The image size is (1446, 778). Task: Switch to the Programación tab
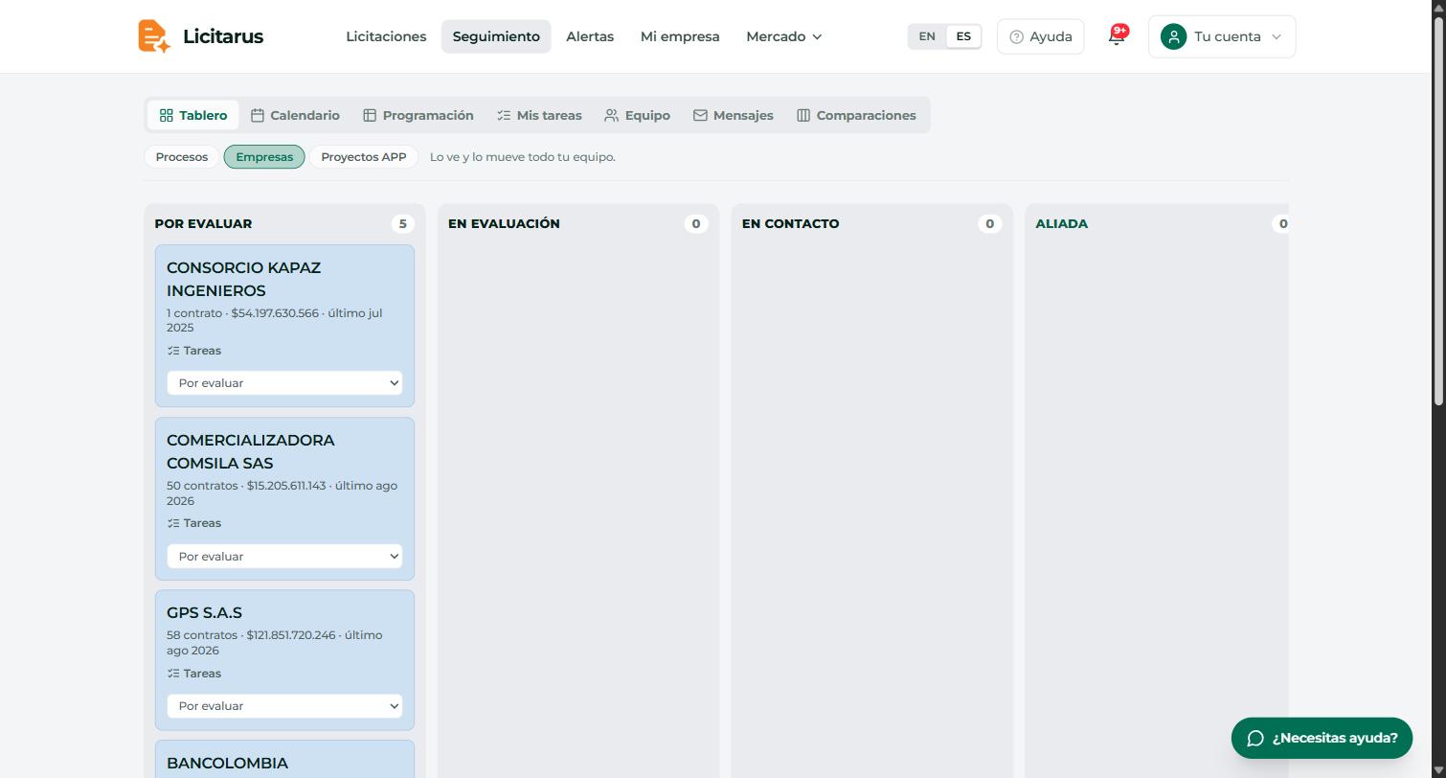418,115
